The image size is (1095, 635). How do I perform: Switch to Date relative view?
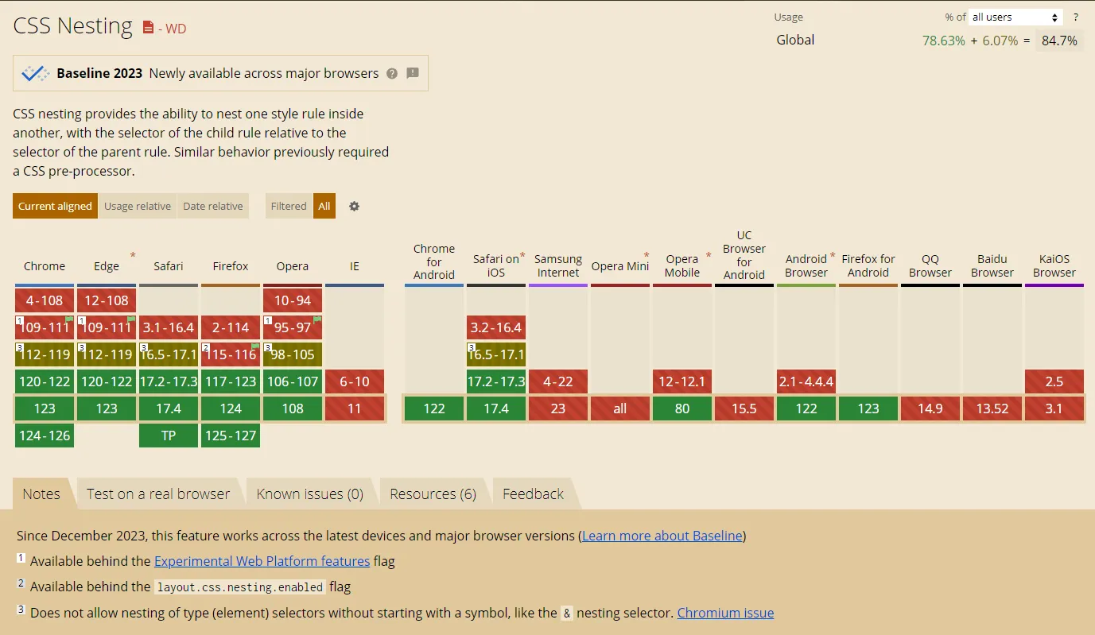213,206
